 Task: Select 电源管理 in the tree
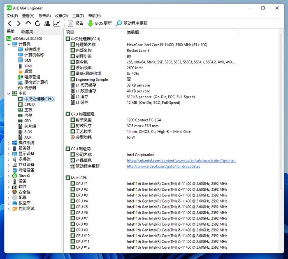click(29, 77)
